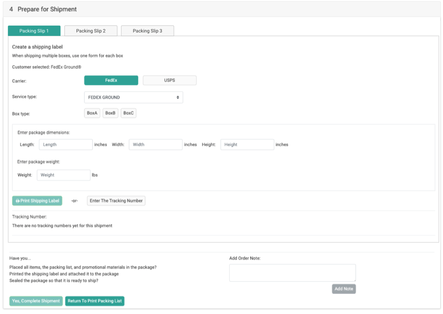Click the Weight entry box
Image resolution: width=443 pixels, height=314 pixels.
pos(63,175)
